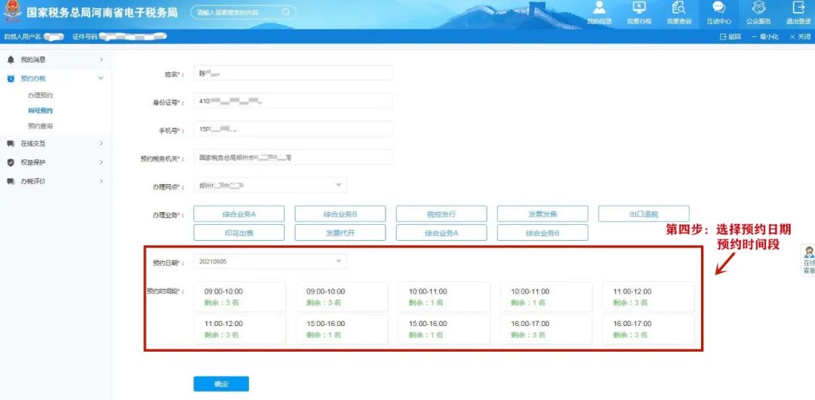Click the 返回 link in header bar

(730, 36)
